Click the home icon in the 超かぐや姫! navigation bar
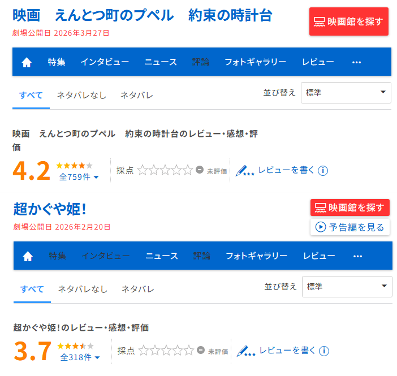 click(x=28, y=256)
